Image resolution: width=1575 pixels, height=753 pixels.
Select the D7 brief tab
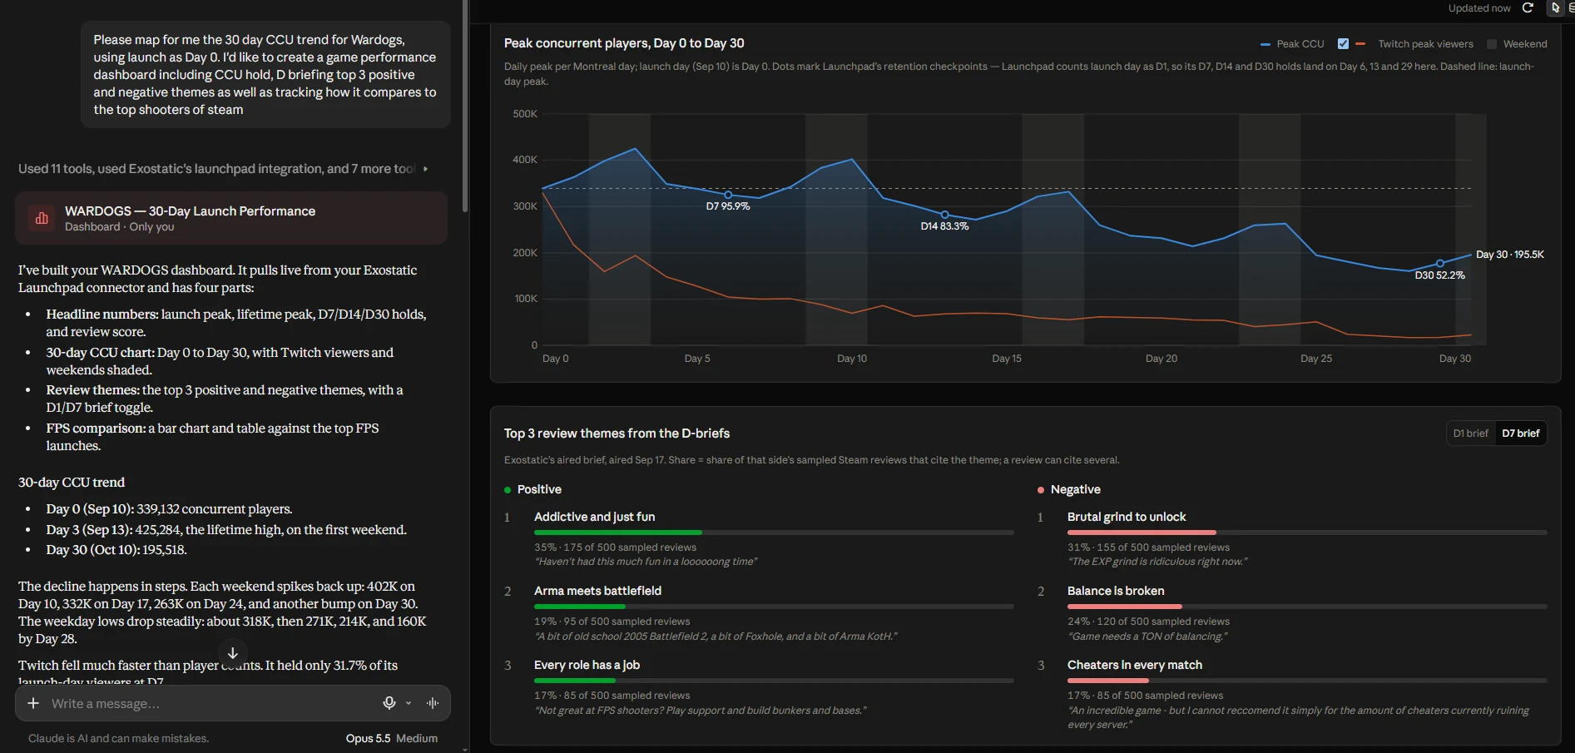pos(1520,433)
